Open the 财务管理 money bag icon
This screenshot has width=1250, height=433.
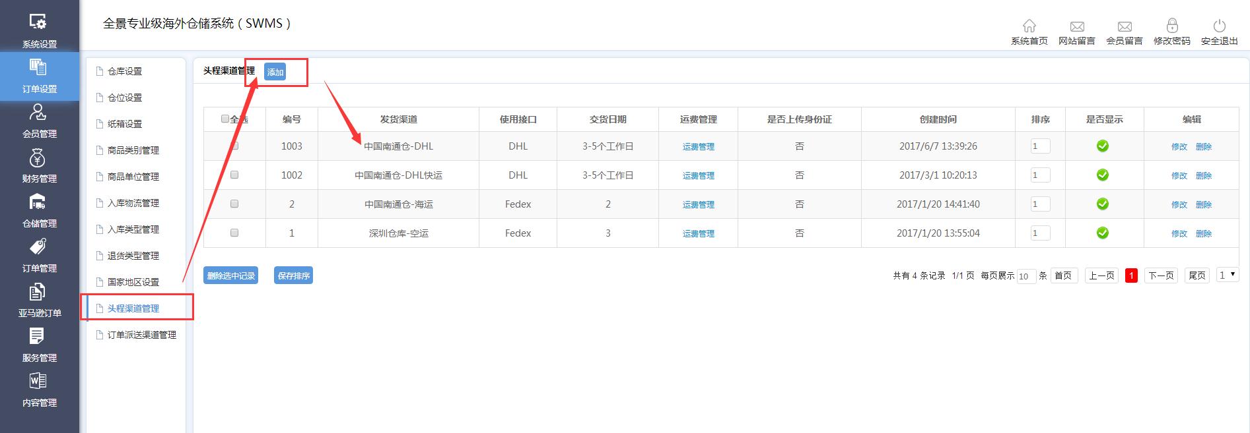coord(38,158)
